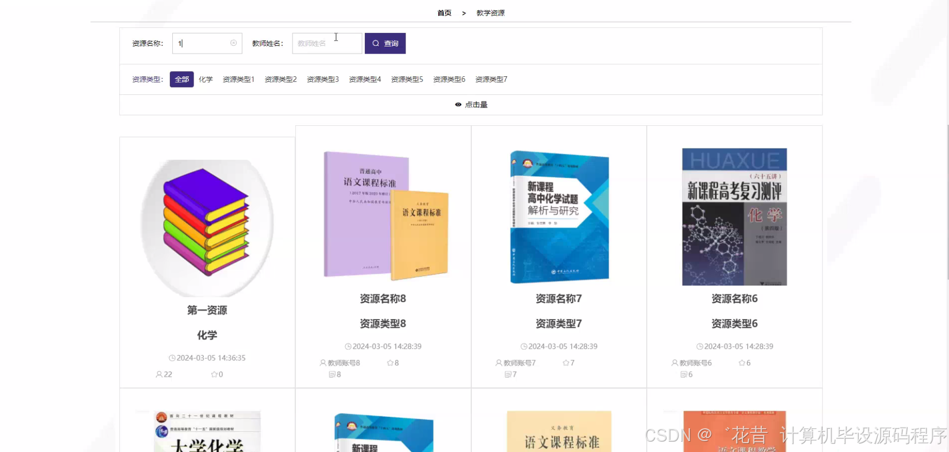949x452 pixels.
Task: Click the 资源名称7 title
Action: (559, 299)
